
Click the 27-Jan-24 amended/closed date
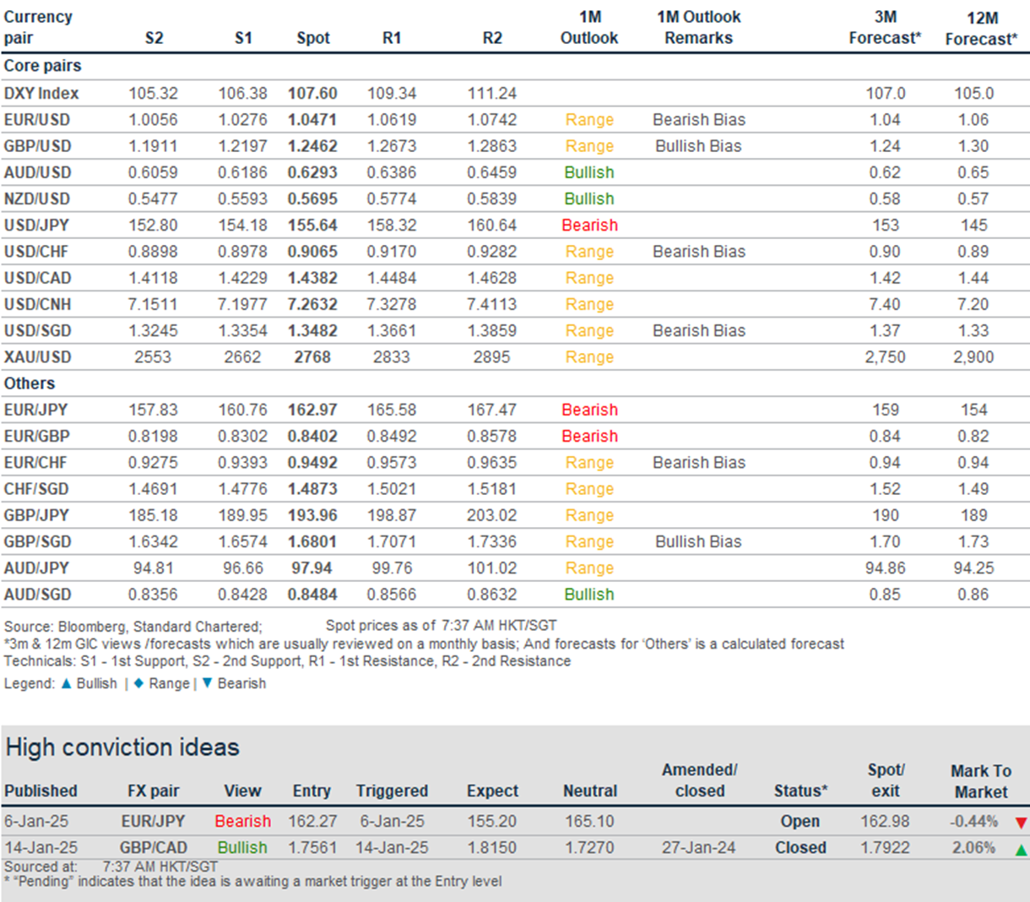click(698, 847)
